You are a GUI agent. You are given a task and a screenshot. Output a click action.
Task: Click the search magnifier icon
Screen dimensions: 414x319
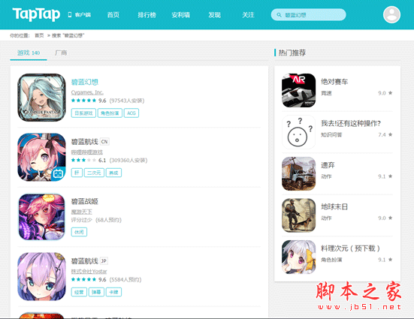pos(279,15)
